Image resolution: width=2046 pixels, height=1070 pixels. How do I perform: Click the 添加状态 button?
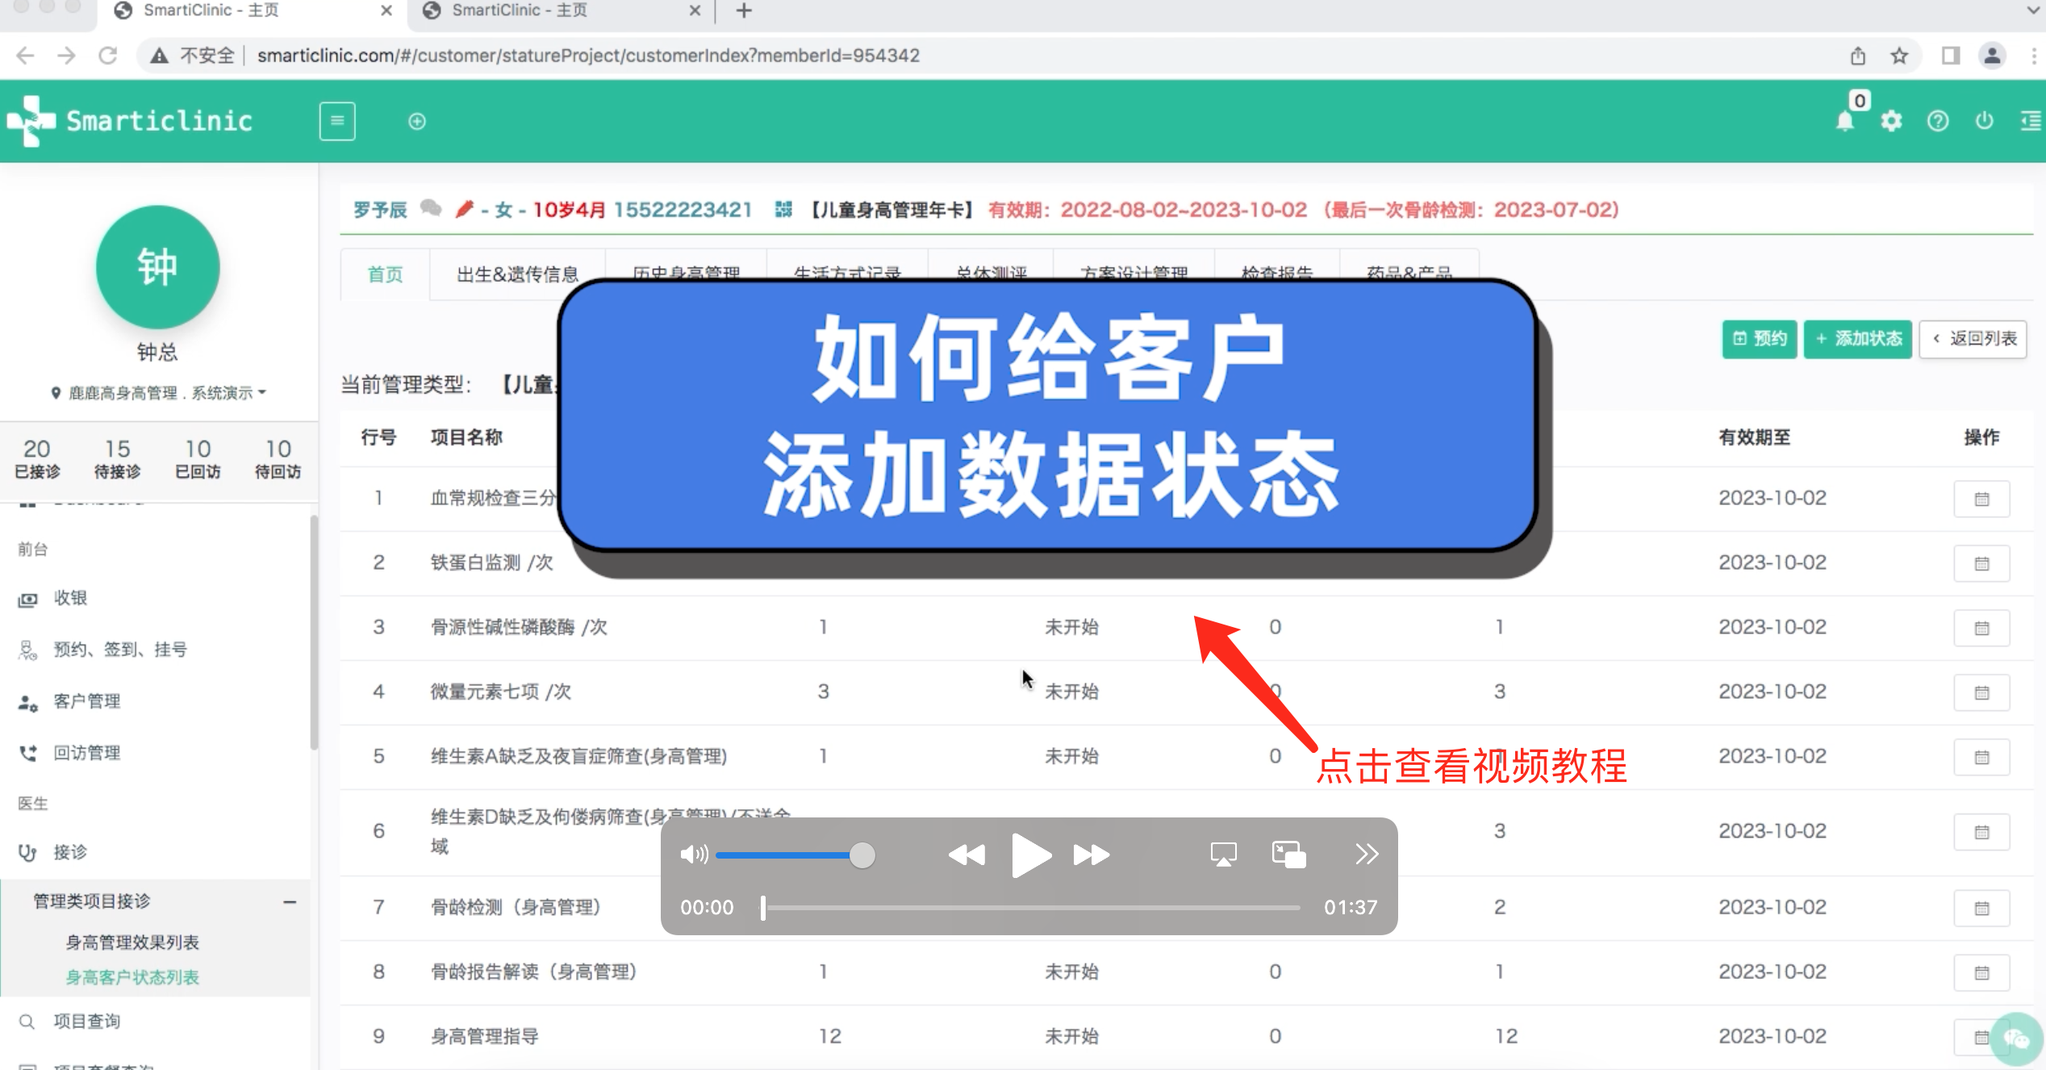tap(1858, 339)
